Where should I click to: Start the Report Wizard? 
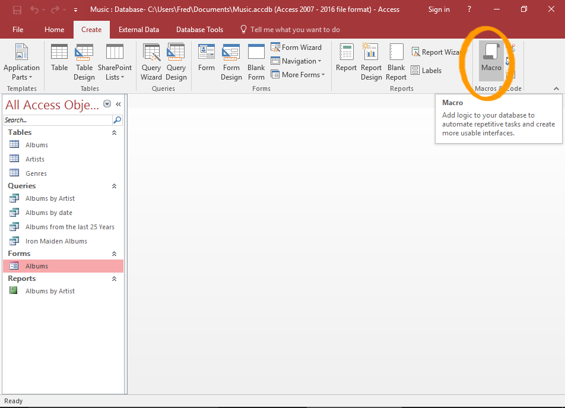[436, 52]
